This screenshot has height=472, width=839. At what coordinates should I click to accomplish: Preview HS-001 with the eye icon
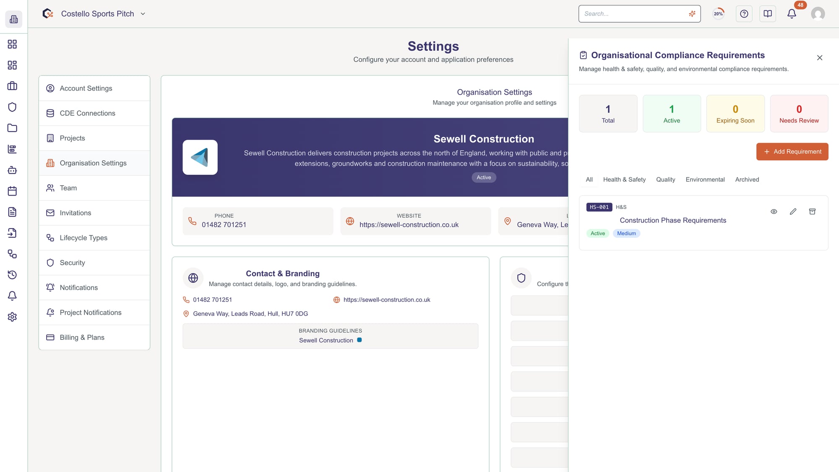point(774,211)
